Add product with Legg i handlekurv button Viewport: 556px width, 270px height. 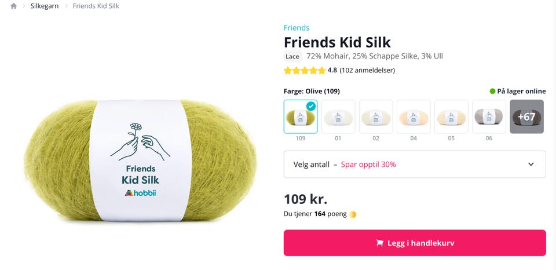(415, 243)
